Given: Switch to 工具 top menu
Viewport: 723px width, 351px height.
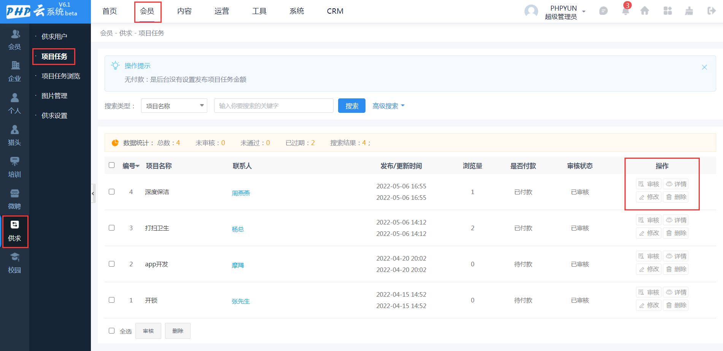Looking at the screenshot, I should tap(259, 11).
